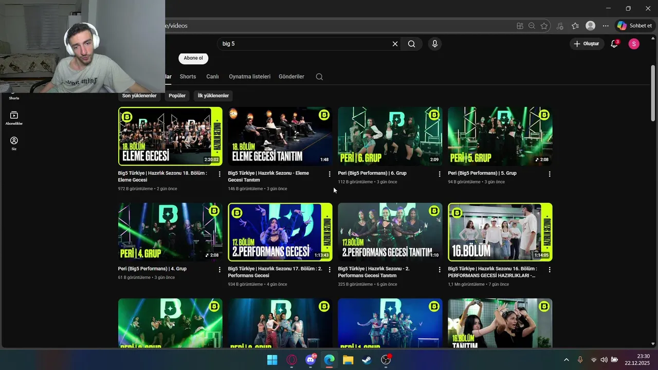658x370 pixels.
Task: Select the İlk yüklenenler filter chip
Action: (x=213, y=96)
